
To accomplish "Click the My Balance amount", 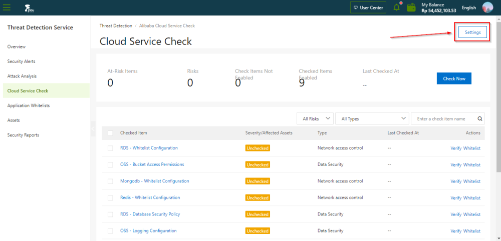I will pos(439,10).
